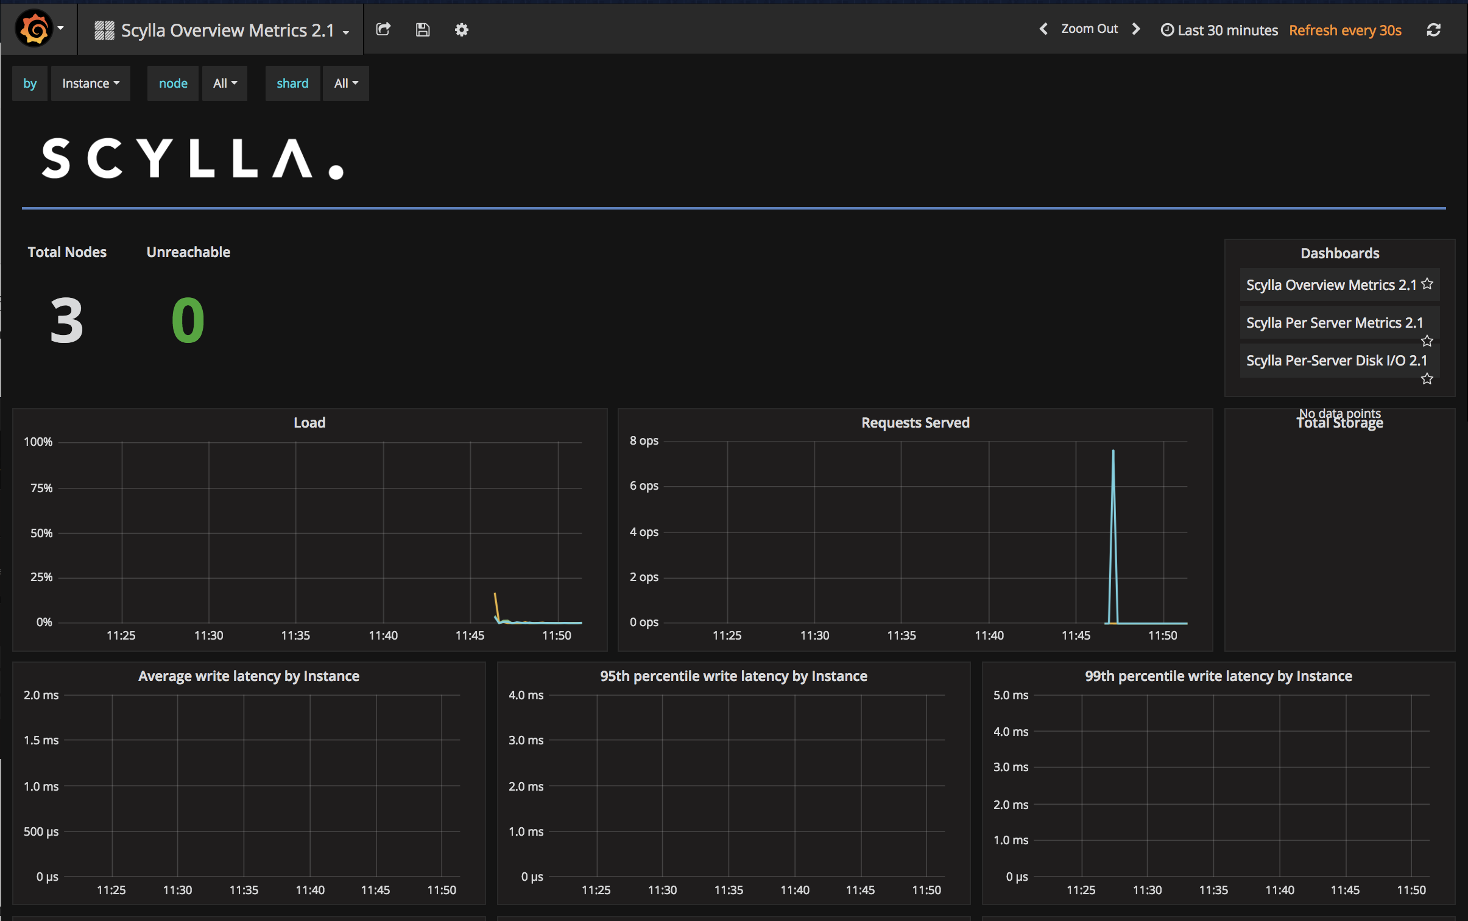The width and height of the screenshot is (1468, 921).
Task: Expand the node All dropdown
Action: 225,83
